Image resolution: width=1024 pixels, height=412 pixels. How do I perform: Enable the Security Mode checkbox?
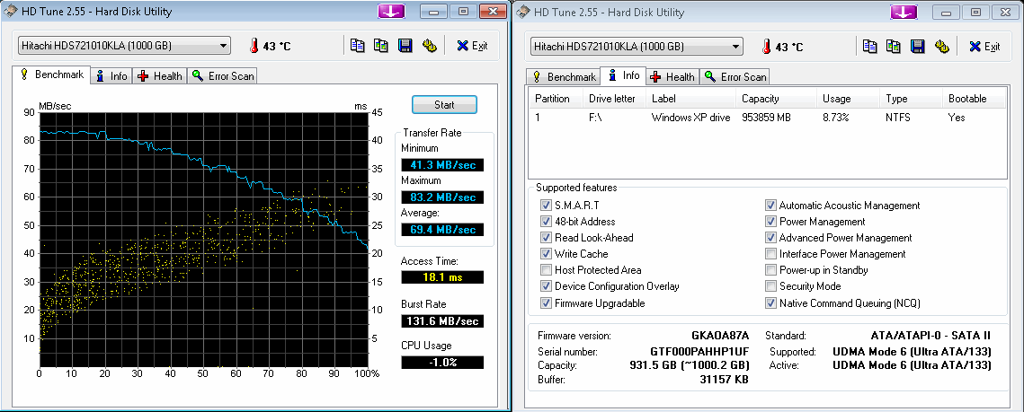click(x=770, y=286)
